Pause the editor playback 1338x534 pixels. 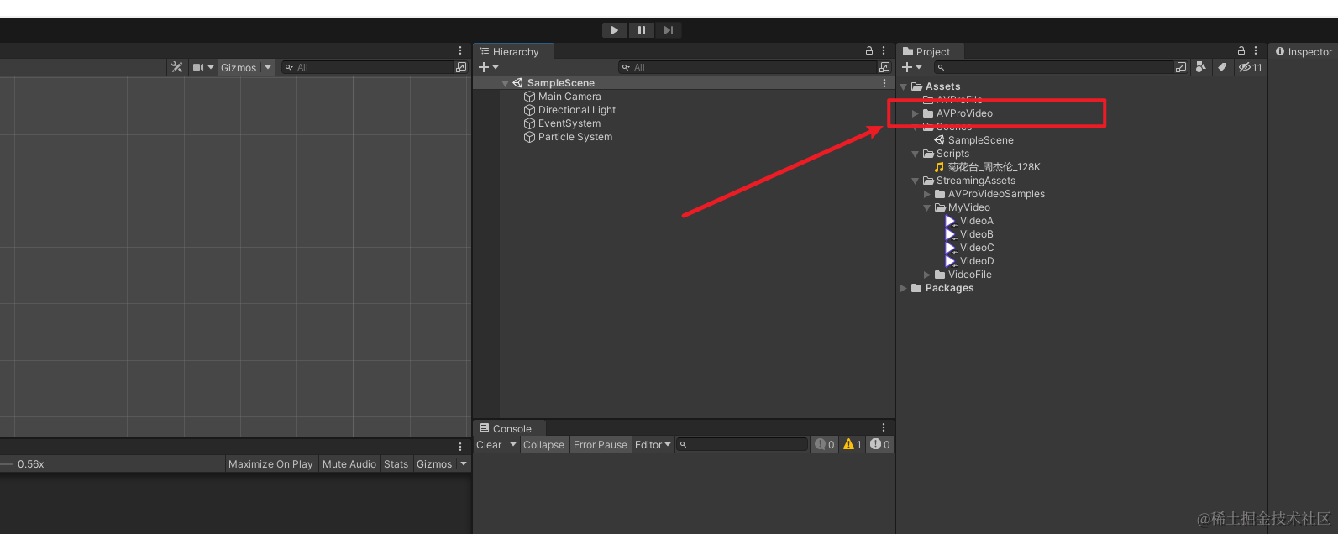coord(642,30)
